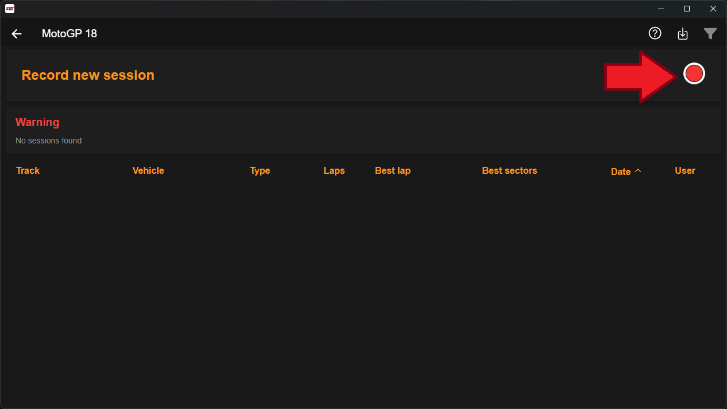Sort sessions by User column

click(685, 170)
